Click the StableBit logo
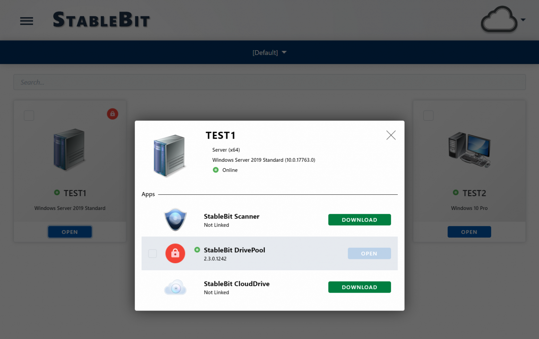The image size is (539, 339). click(101, 20)
